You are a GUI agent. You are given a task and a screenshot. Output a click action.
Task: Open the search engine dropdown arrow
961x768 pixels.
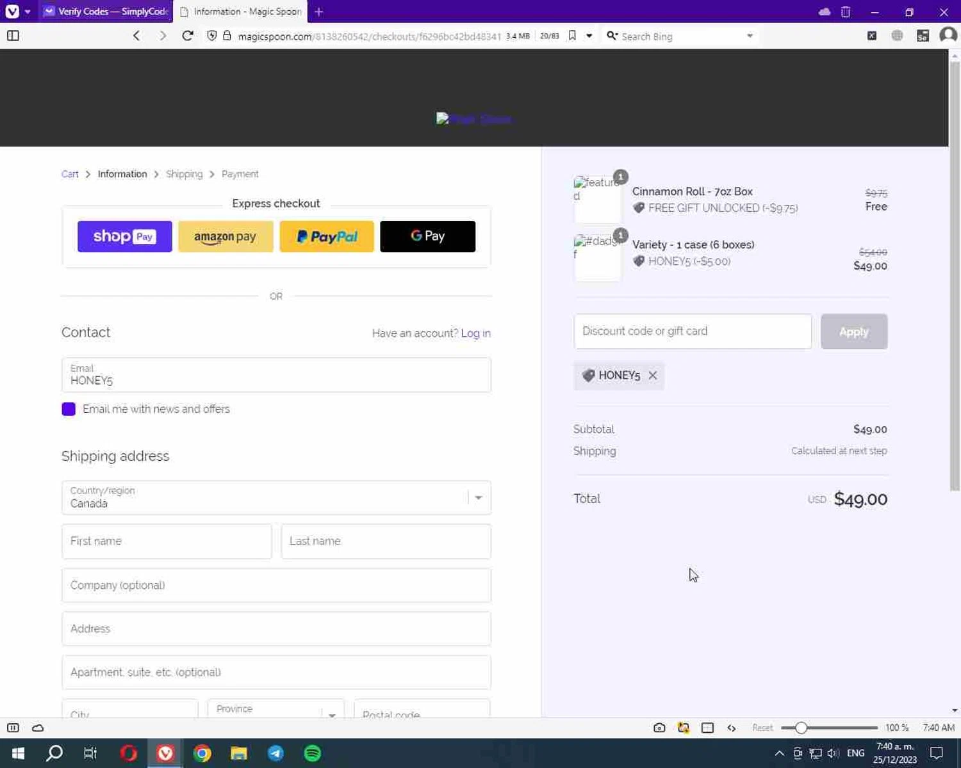750,36
